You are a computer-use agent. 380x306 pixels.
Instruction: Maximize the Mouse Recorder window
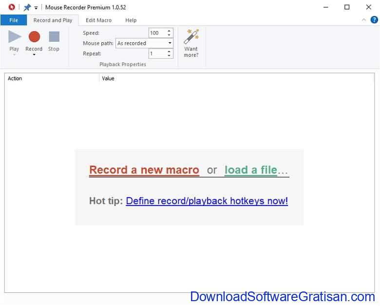pos(347,7)
